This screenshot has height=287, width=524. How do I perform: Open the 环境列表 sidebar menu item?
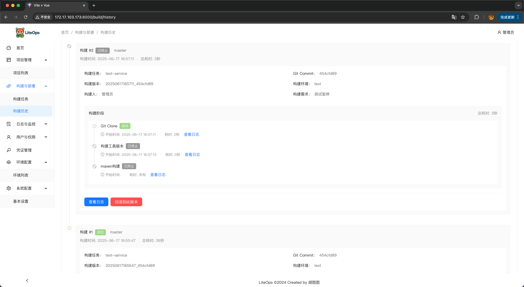click(21, 175)
